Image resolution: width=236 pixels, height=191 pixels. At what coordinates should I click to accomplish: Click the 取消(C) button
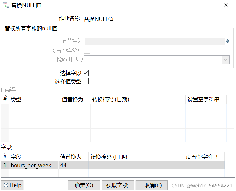[x=152, y=185]
